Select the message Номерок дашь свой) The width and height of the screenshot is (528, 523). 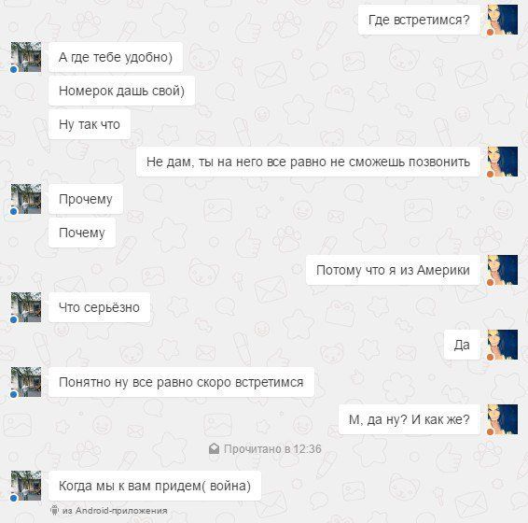[121, 91]
